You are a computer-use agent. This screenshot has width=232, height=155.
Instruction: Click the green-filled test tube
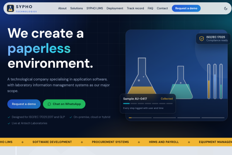coord(221,81)
